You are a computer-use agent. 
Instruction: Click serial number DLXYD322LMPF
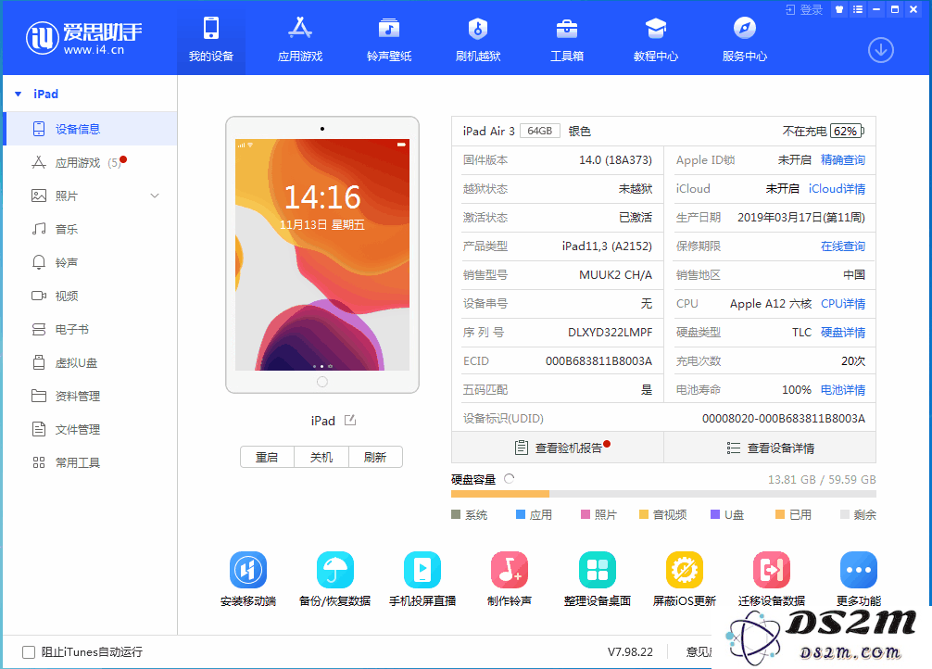(x=610, y=333)
